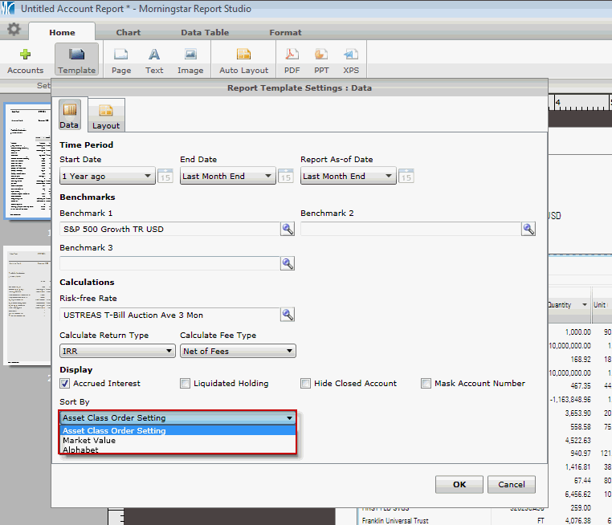Open the Calculate Return Type dropdown

pos(116,351)
